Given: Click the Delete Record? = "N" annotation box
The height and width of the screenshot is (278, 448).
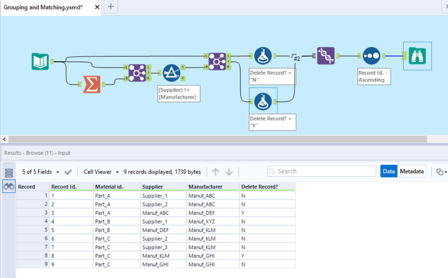Looking at the screenshot, I should [272, 76].
